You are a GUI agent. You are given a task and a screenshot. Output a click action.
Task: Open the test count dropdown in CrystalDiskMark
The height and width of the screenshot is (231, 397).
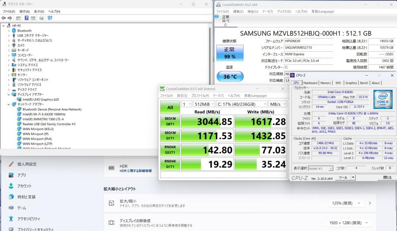pyautogui.click(x=187, y=104)
